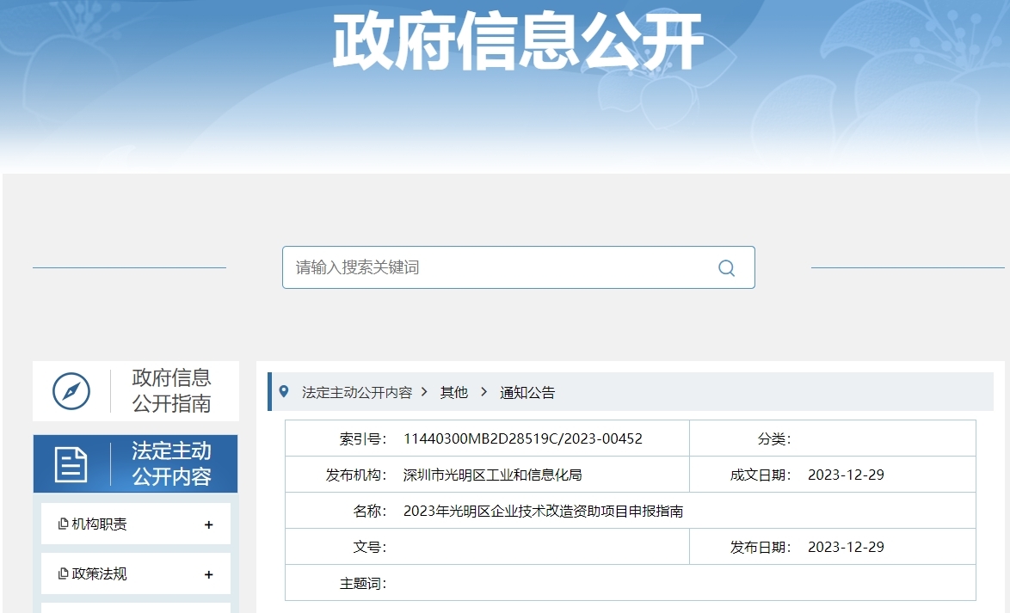The image size is (1010, 613).
Task: Click the location pin icon in breadcrumb
Action: [284, 392]
